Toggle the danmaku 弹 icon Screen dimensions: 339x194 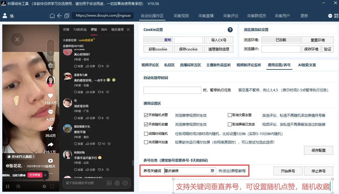18,186
